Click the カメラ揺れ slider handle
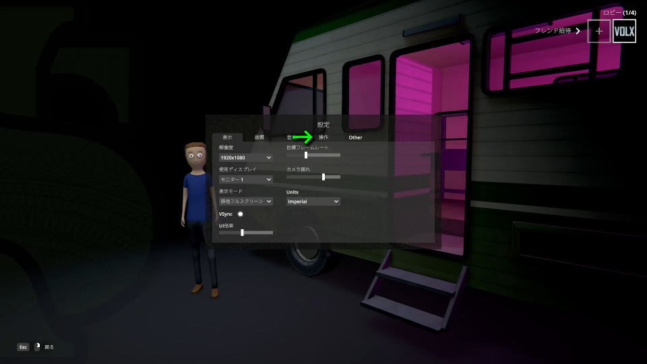Image resolution: width=647 pixels, height=364 pixels. tap(323, 177)
